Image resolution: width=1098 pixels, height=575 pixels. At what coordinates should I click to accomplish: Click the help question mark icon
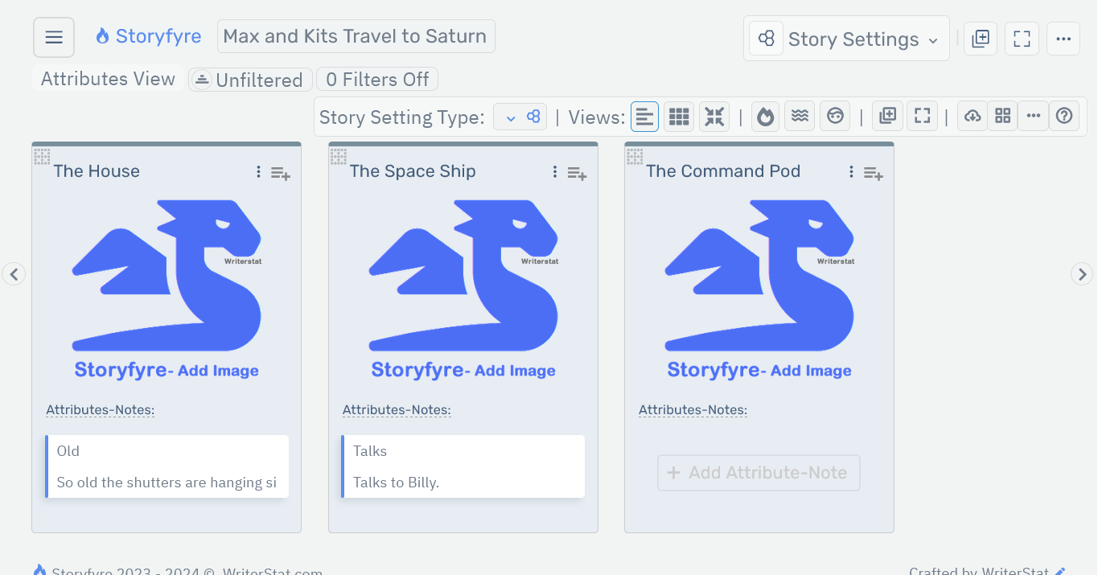[1063, 116]
